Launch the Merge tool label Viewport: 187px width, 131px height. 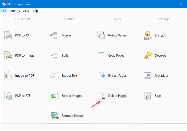click(66, 36)
